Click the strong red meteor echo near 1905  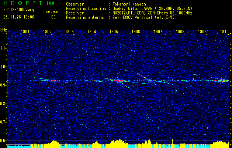[x=119, y=81]
